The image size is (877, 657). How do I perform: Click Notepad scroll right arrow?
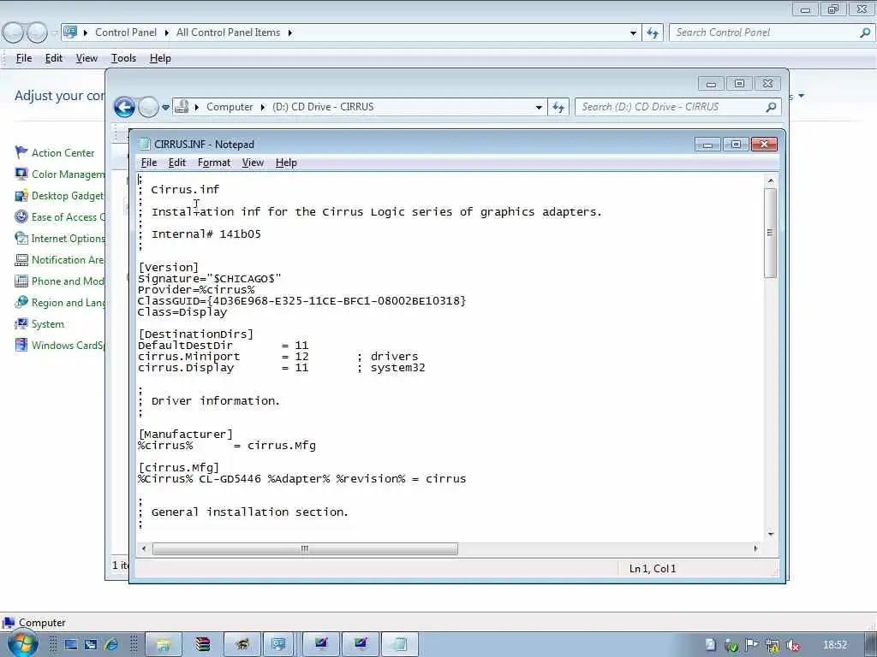[755, 548]
